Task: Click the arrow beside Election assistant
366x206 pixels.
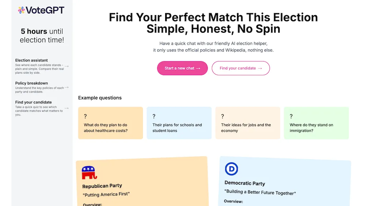Action: pyautogui.click(x=67, y=66)
